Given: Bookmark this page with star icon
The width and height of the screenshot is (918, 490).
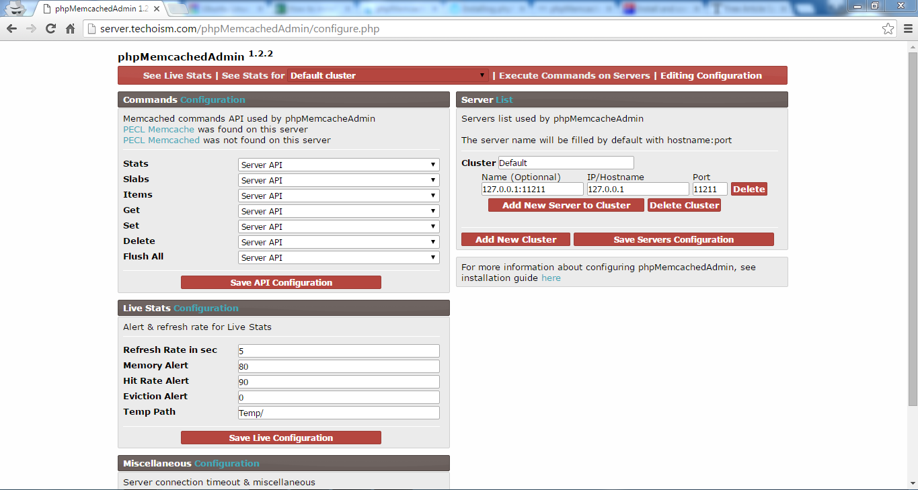Looking at the screenshot, I should coord(888,29).
